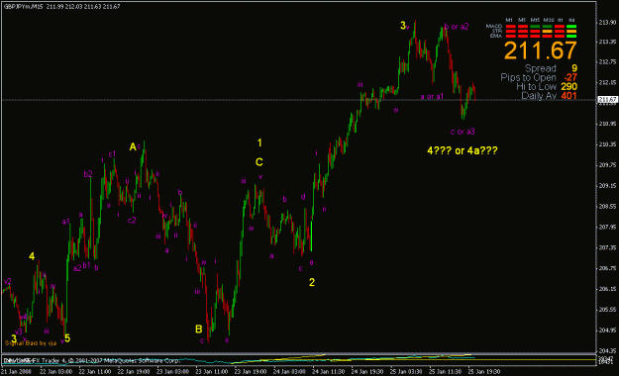The height and width of the screenshot is (376, 619).
Task: Select the purple b2 wave label
Action: tap(88, 174)
